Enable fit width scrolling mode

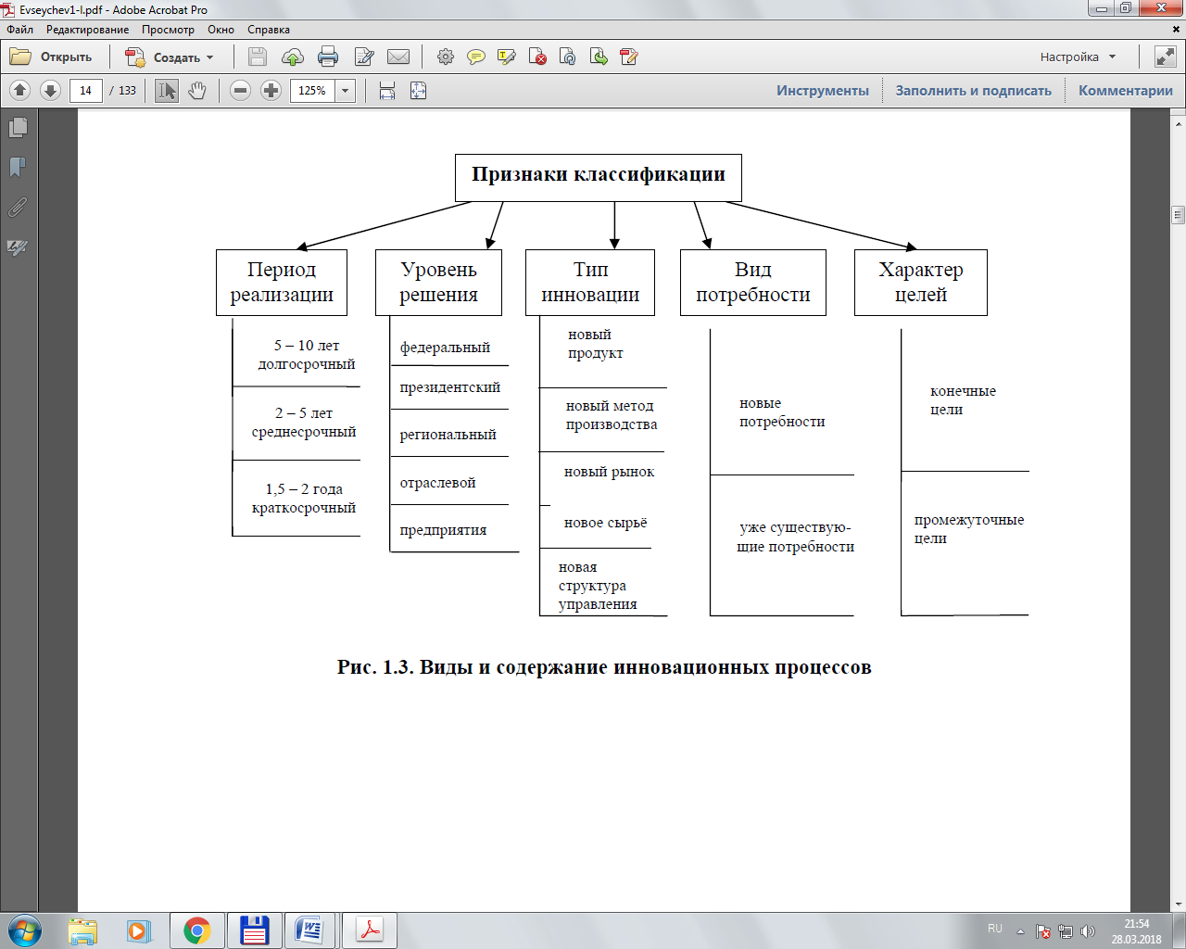pyautogui.click(x=387, y=91)
